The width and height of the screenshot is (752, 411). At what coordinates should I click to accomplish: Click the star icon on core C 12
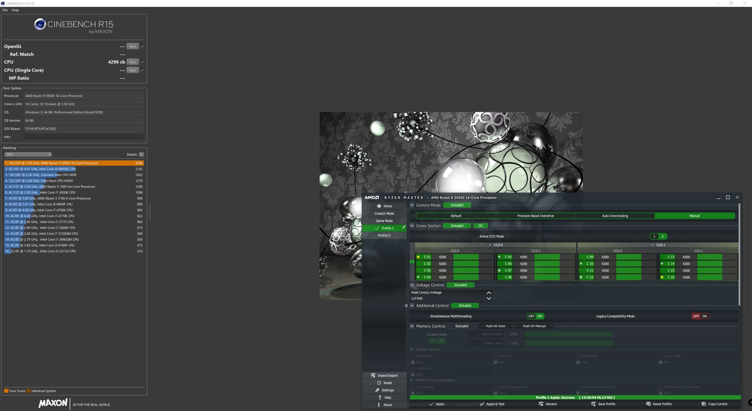(x=581, y=277)
